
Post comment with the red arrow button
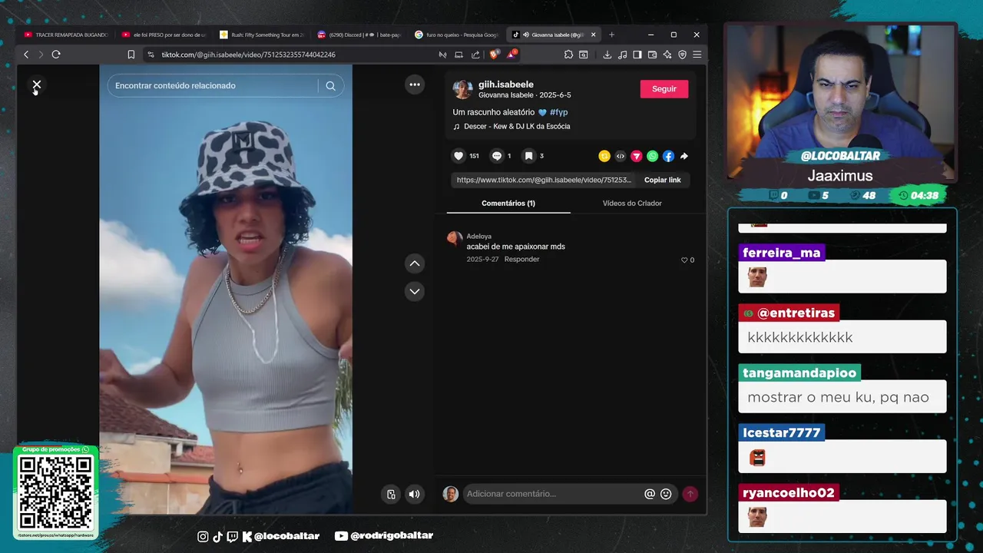coord(690,494)
